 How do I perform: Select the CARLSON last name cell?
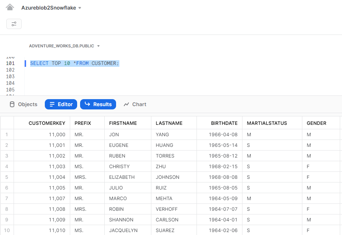tap(174, 220)
